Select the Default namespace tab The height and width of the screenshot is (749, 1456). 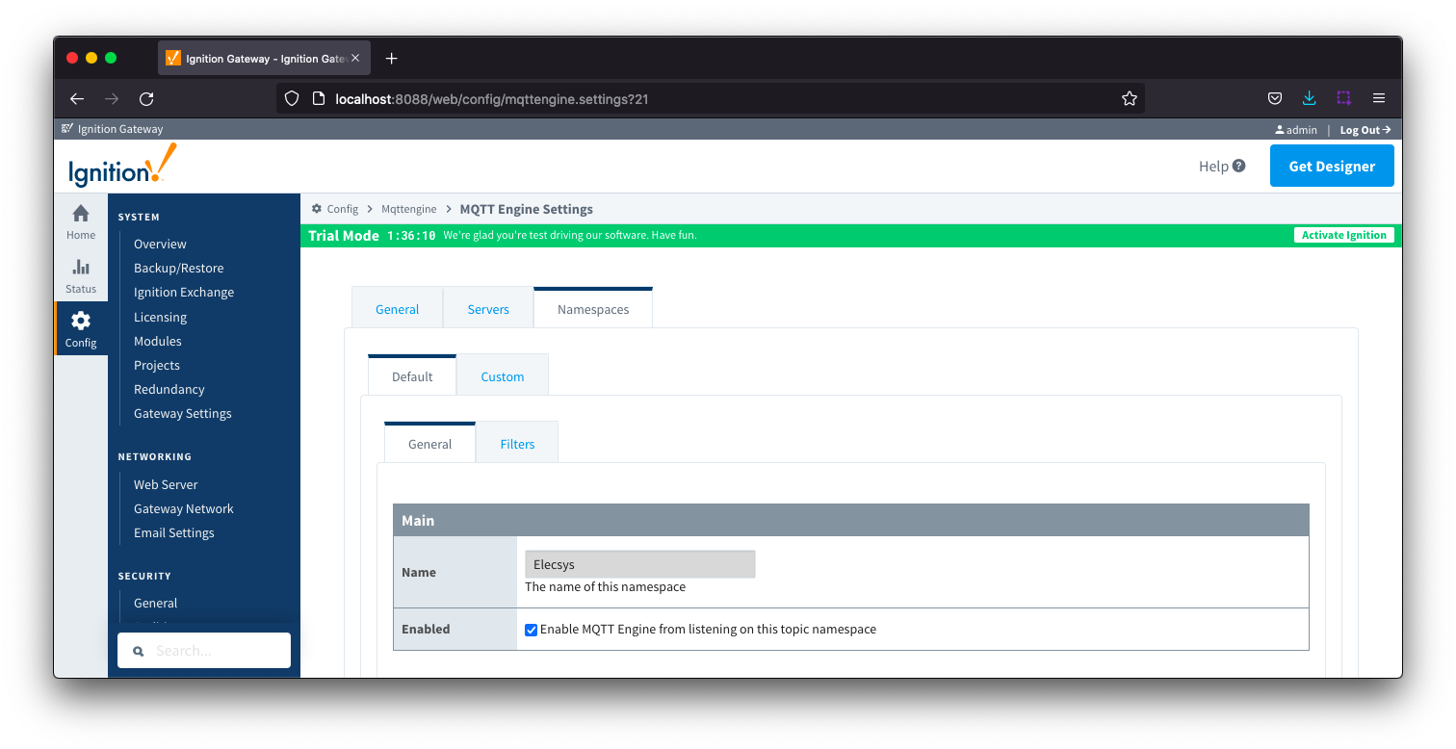(x=412, y=376)
